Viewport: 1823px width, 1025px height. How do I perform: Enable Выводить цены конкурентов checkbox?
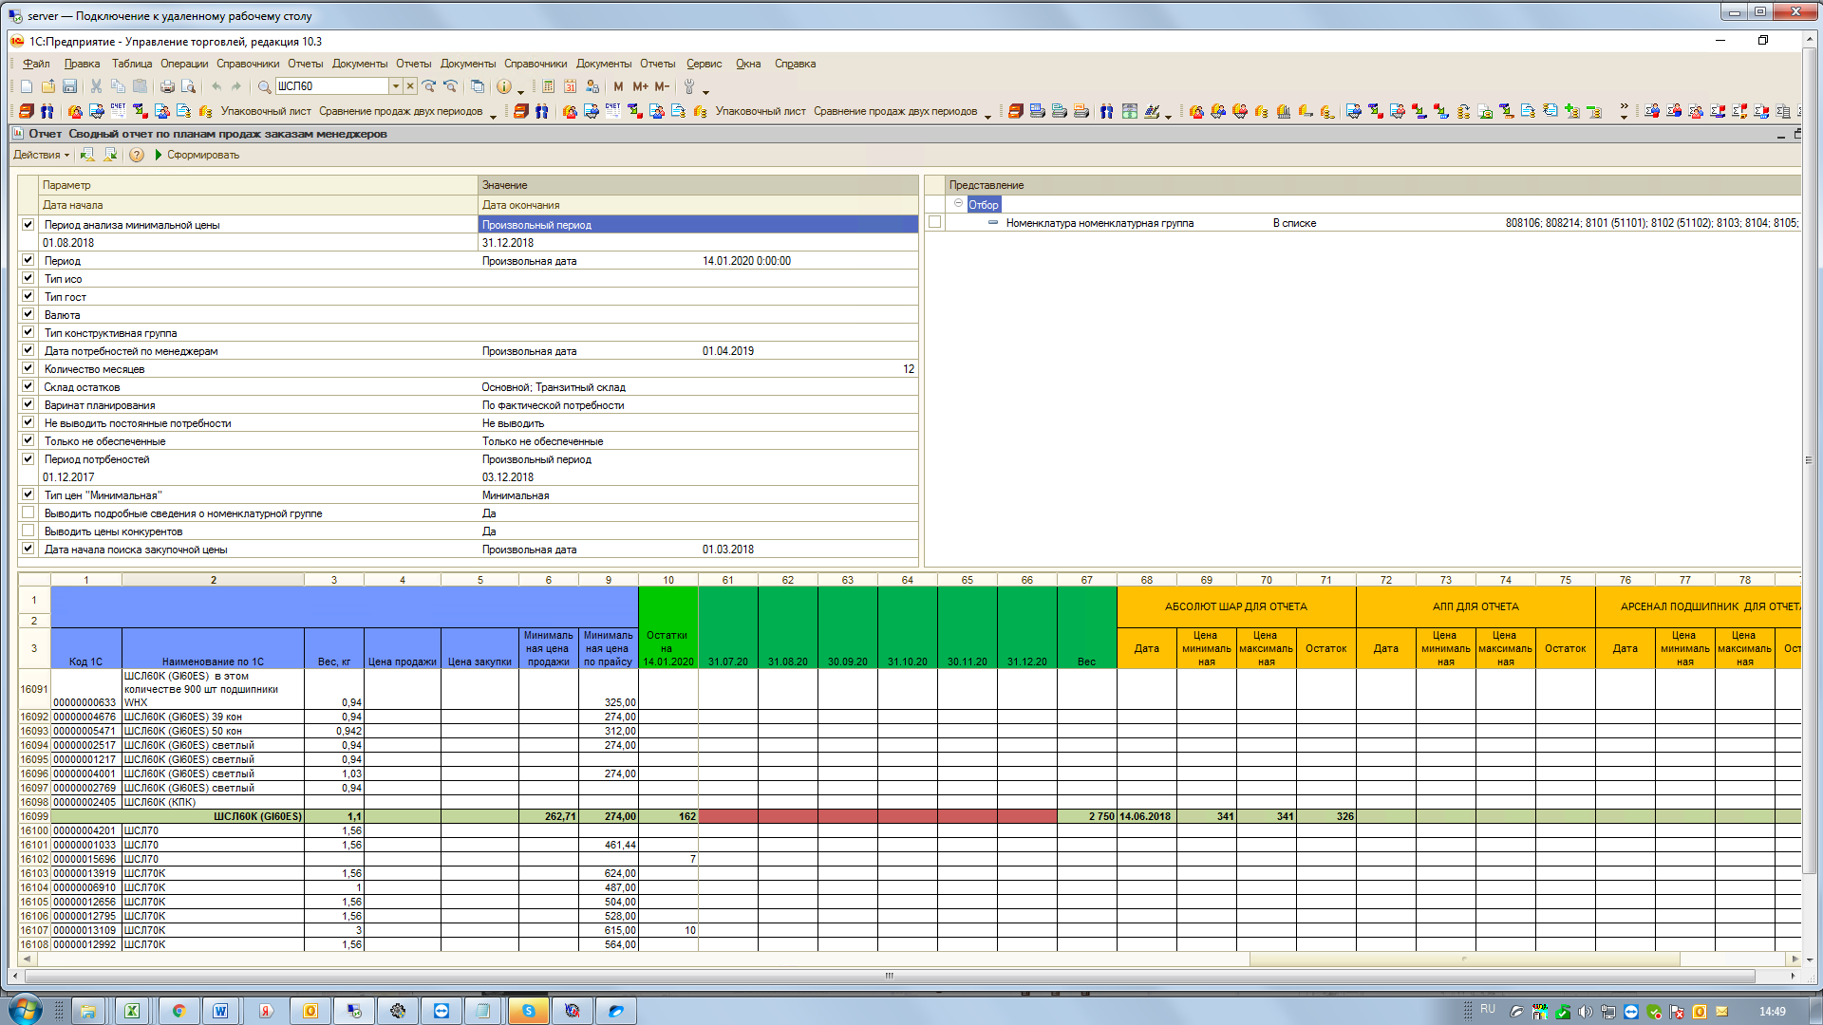tap(28, 531)
